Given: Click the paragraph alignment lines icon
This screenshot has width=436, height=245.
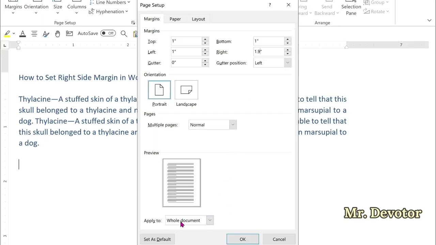Looking at the screenshot, I should pos(34,33).
